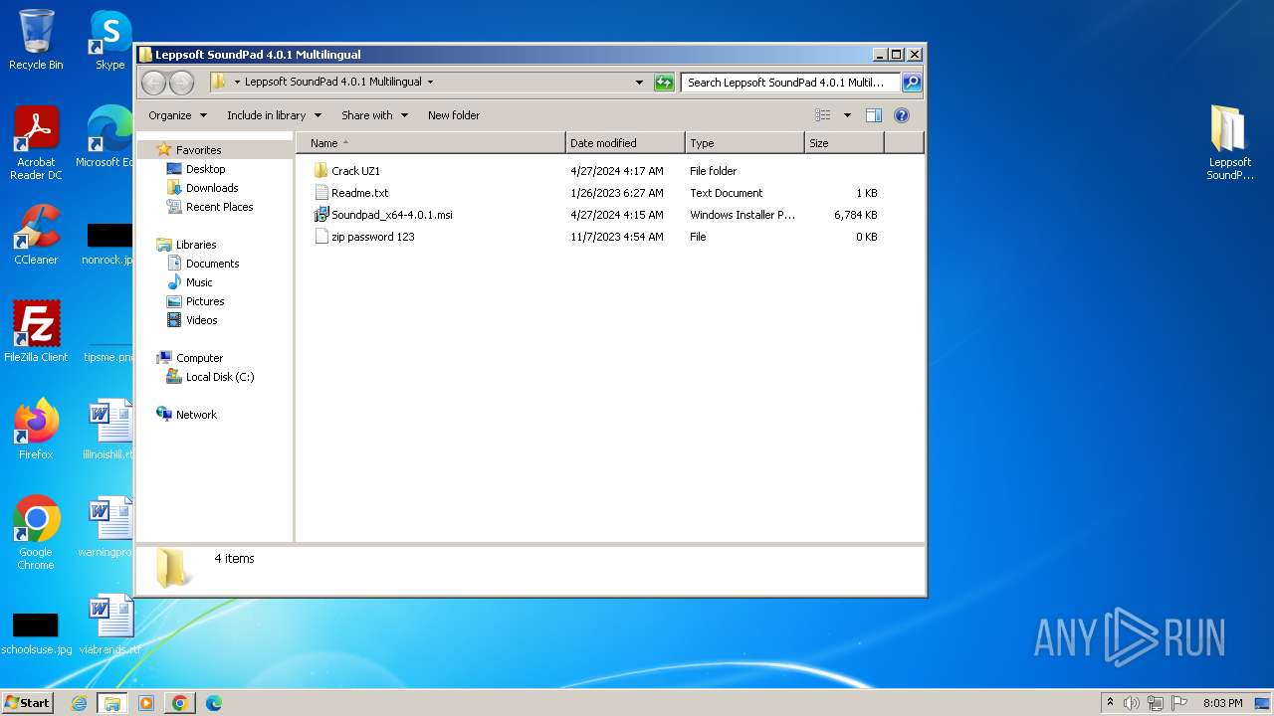Image resolution: width=1274 pixels, height=716 pixels.
Task: Click the Back navigation arrow
Action: pyautogui.click(x=153, y=83)
